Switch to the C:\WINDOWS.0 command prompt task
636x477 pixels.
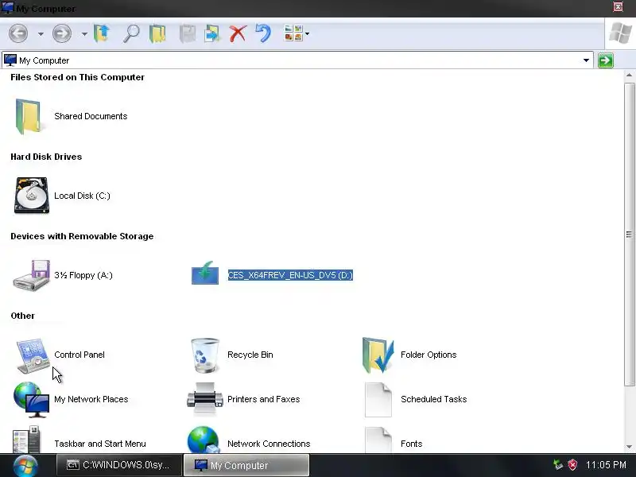coord(118,465)
